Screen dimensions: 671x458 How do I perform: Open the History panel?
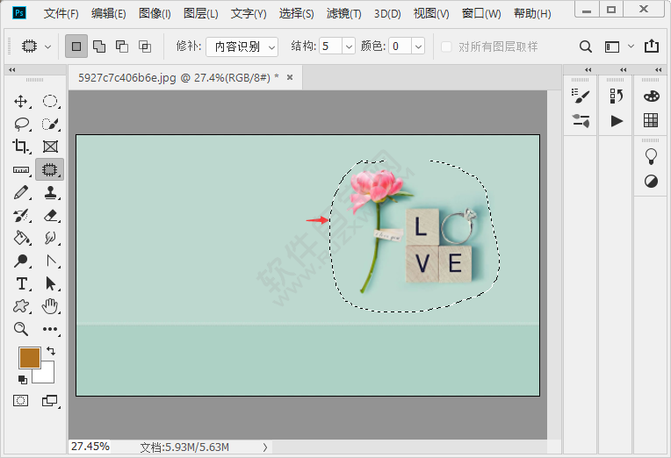click(x=617, y=96)
